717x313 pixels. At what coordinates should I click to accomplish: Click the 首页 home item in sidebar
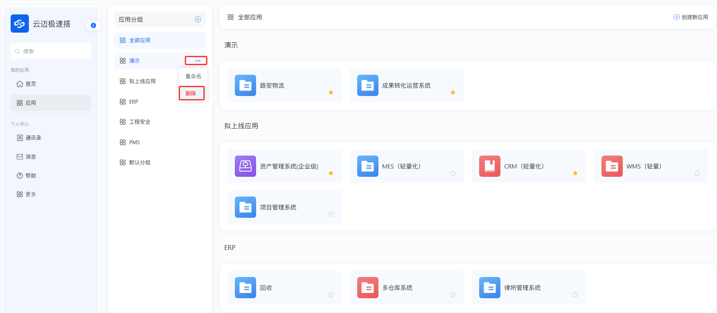pos(30,84)
